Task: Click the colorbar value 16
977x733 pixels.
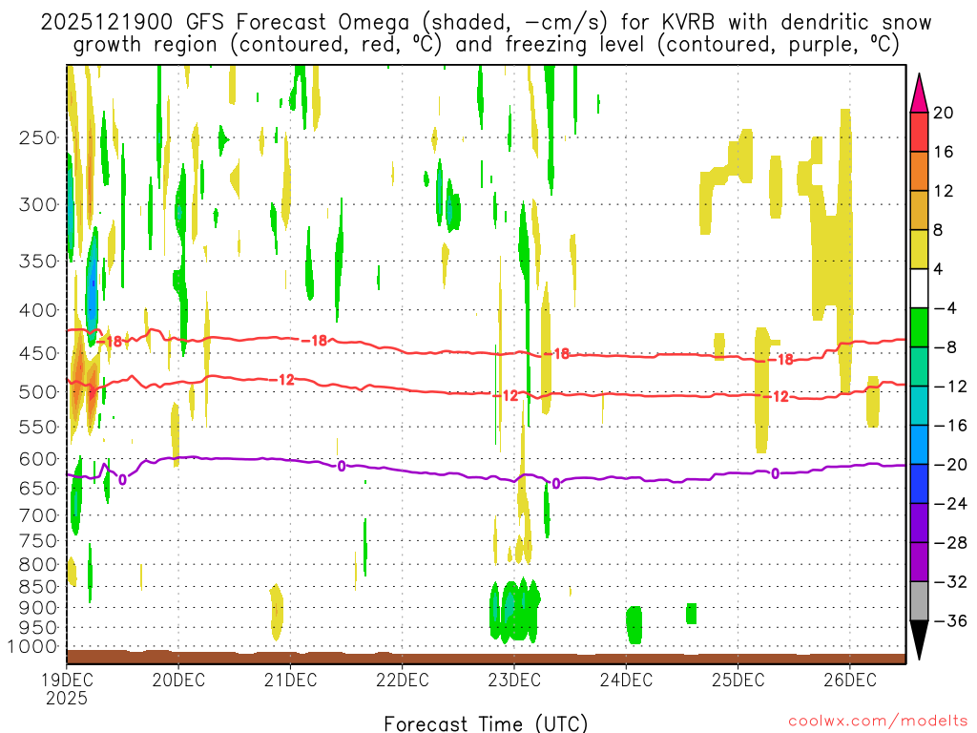Action: pos(943,152)
